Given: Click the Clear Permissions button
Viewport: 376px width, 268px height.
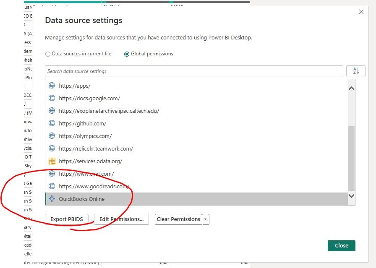Looking at the screenshot, I should tap(178, 219).
